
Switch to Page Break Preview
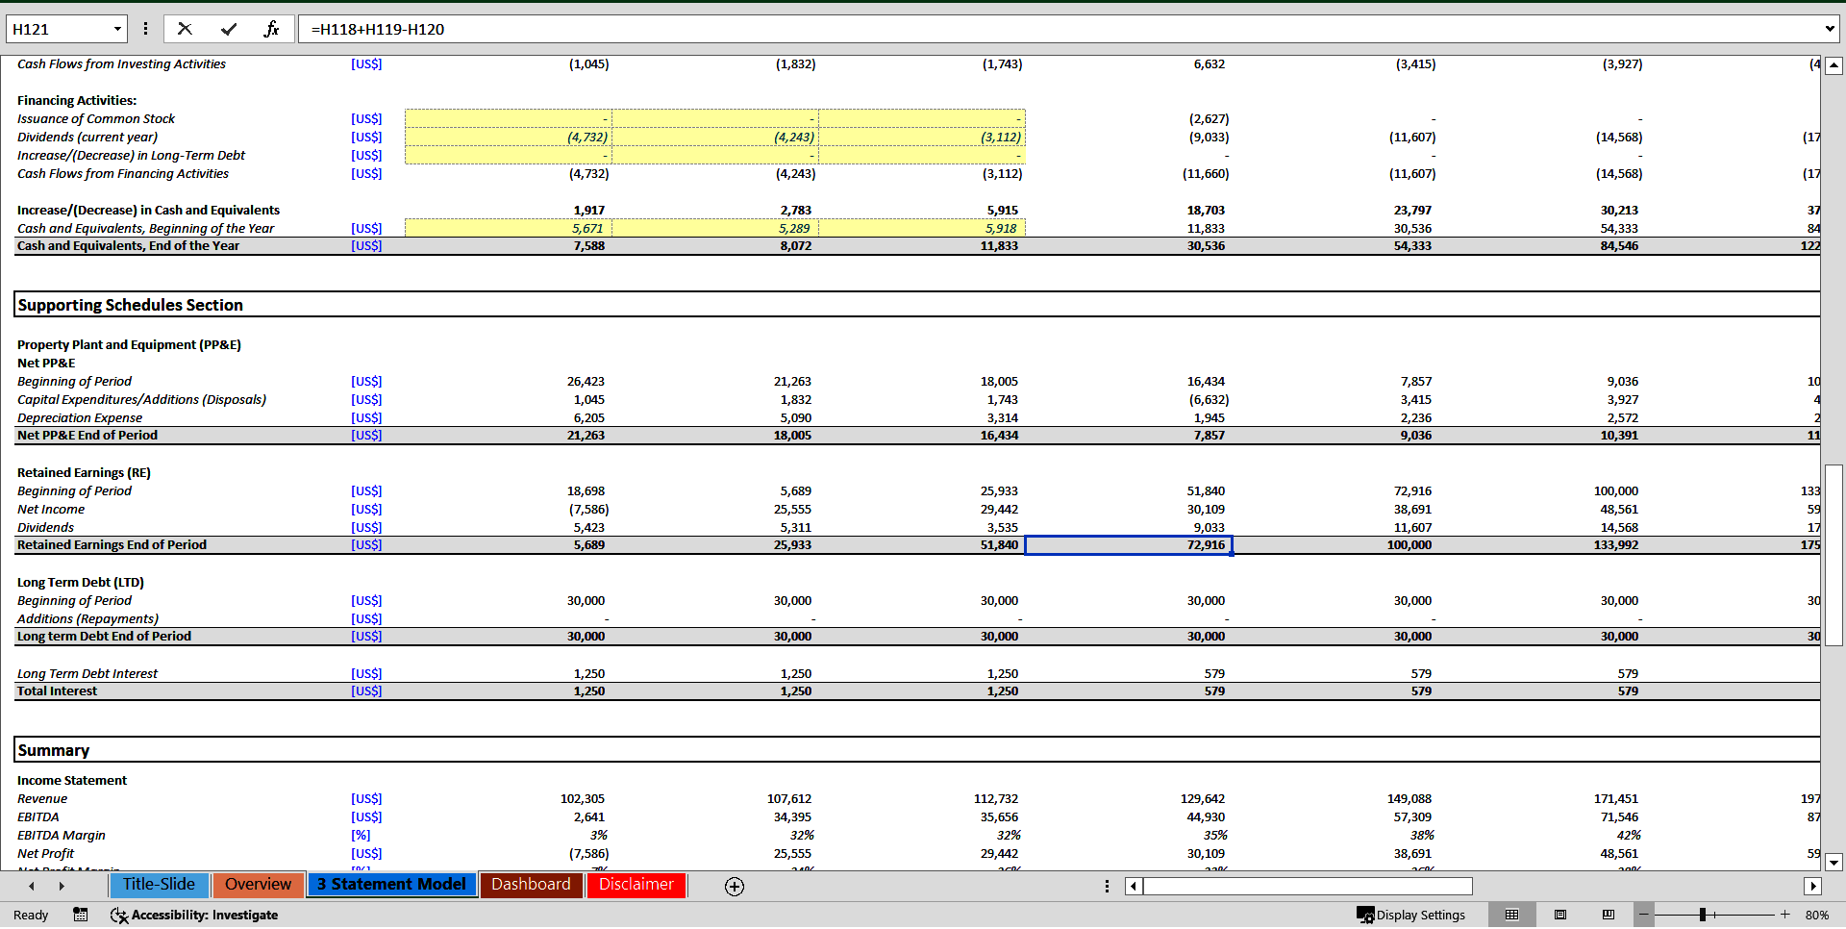coord(1609,915)
